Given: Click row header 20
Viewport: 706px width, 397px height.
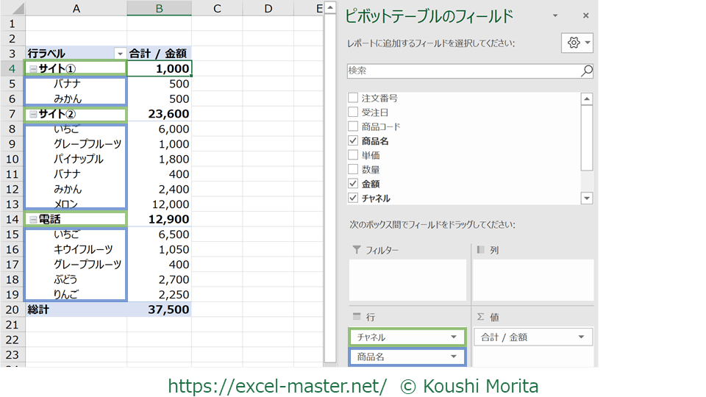Looking at the screenshot, I should pos(12,310).
